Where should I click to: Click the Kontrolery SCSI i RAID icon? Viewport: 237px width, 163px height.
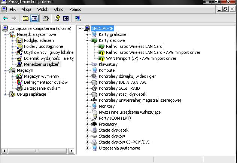(x=94, y=88)
